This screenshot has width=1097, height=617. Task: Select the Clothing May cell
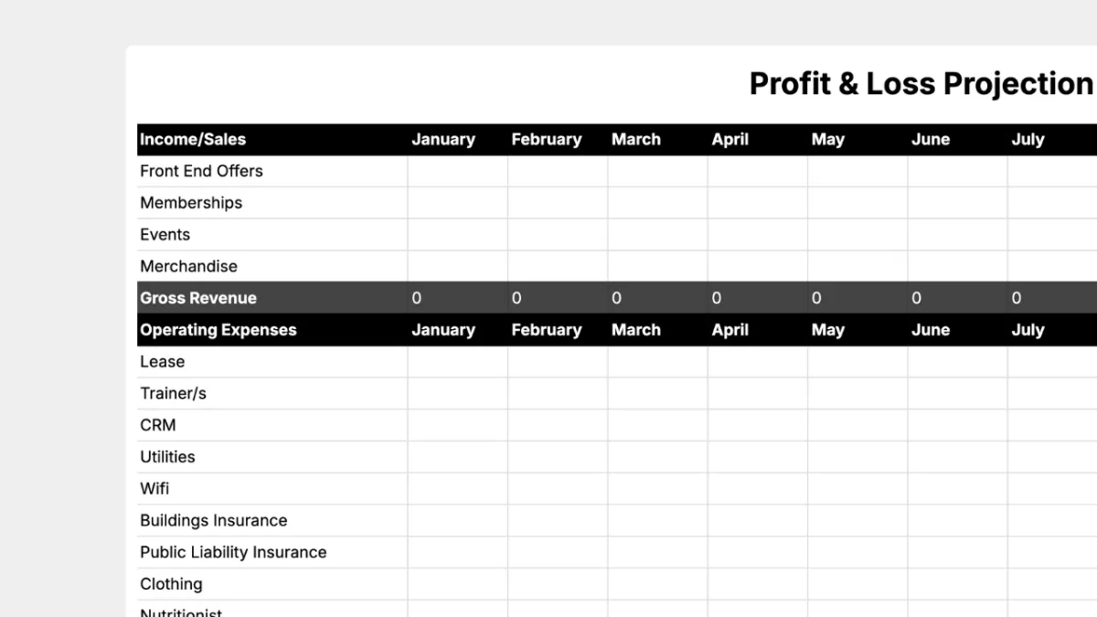click(x=857, y=584)
